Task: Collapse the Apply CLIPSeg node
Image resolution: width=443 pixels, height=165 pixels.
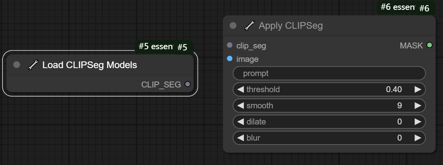Action: [x=233, y=26]
